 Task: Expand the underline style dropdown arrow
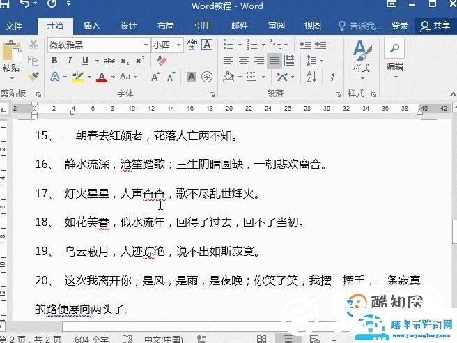coord(97,61)
